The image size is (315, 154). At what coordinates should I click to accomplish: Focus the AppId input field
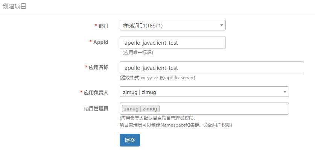(172, 43)
